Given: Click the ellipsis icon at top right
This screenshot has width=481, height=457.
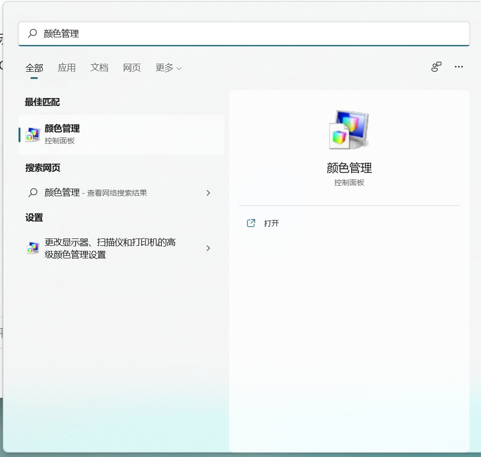Looking at the screenshot, I should coord(459,66).
